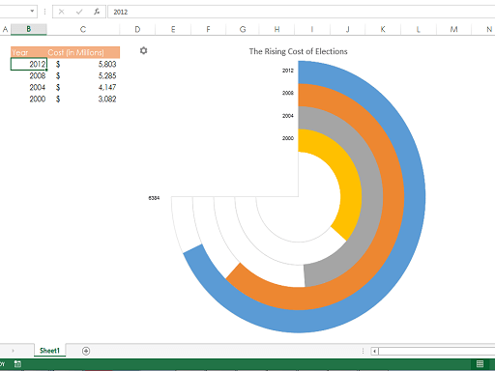Select the cell containing year 2000
495x371 pixels.
pyautogui.click(x=29, y=99)
